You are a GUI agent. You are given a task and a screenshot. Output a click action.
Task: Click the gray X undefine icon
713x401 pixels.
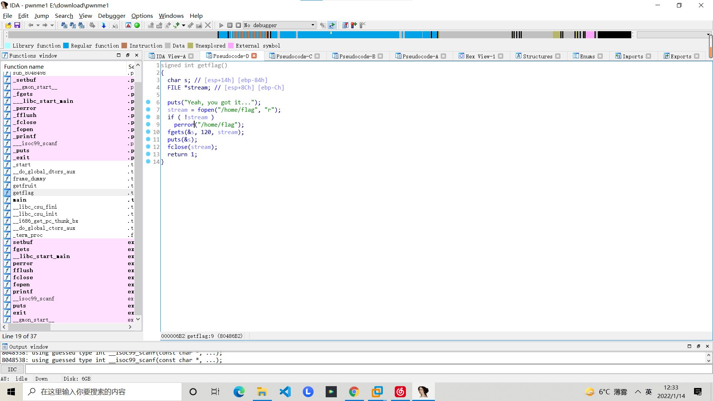pos(208,25)
